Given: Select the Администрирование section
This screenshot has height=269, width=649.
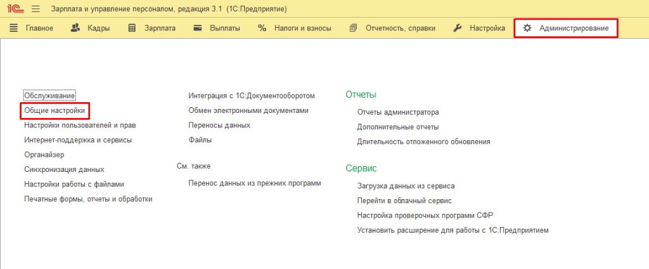Looking at the screenshot, I should point(566,28).
